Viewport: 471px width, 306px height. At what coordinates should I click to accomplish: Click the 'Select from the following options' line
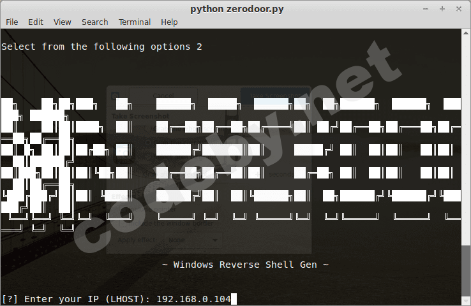point(101,47)
